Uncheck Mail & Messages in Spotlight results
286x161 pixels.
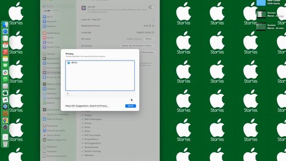(x=82, y=119)
